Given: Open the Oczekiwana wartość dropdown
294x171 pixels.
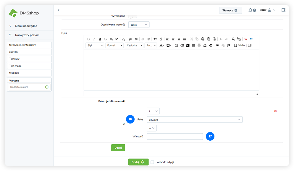Looking at the screenshot, I should click(139, 25).
